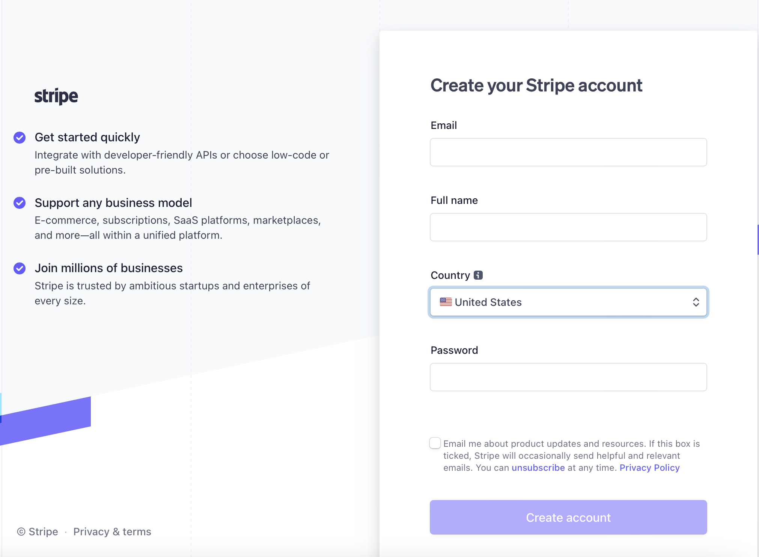This screenshot has width=759, height=557.
Task: Focus the Full name text field
Action: tap(568, 227)
